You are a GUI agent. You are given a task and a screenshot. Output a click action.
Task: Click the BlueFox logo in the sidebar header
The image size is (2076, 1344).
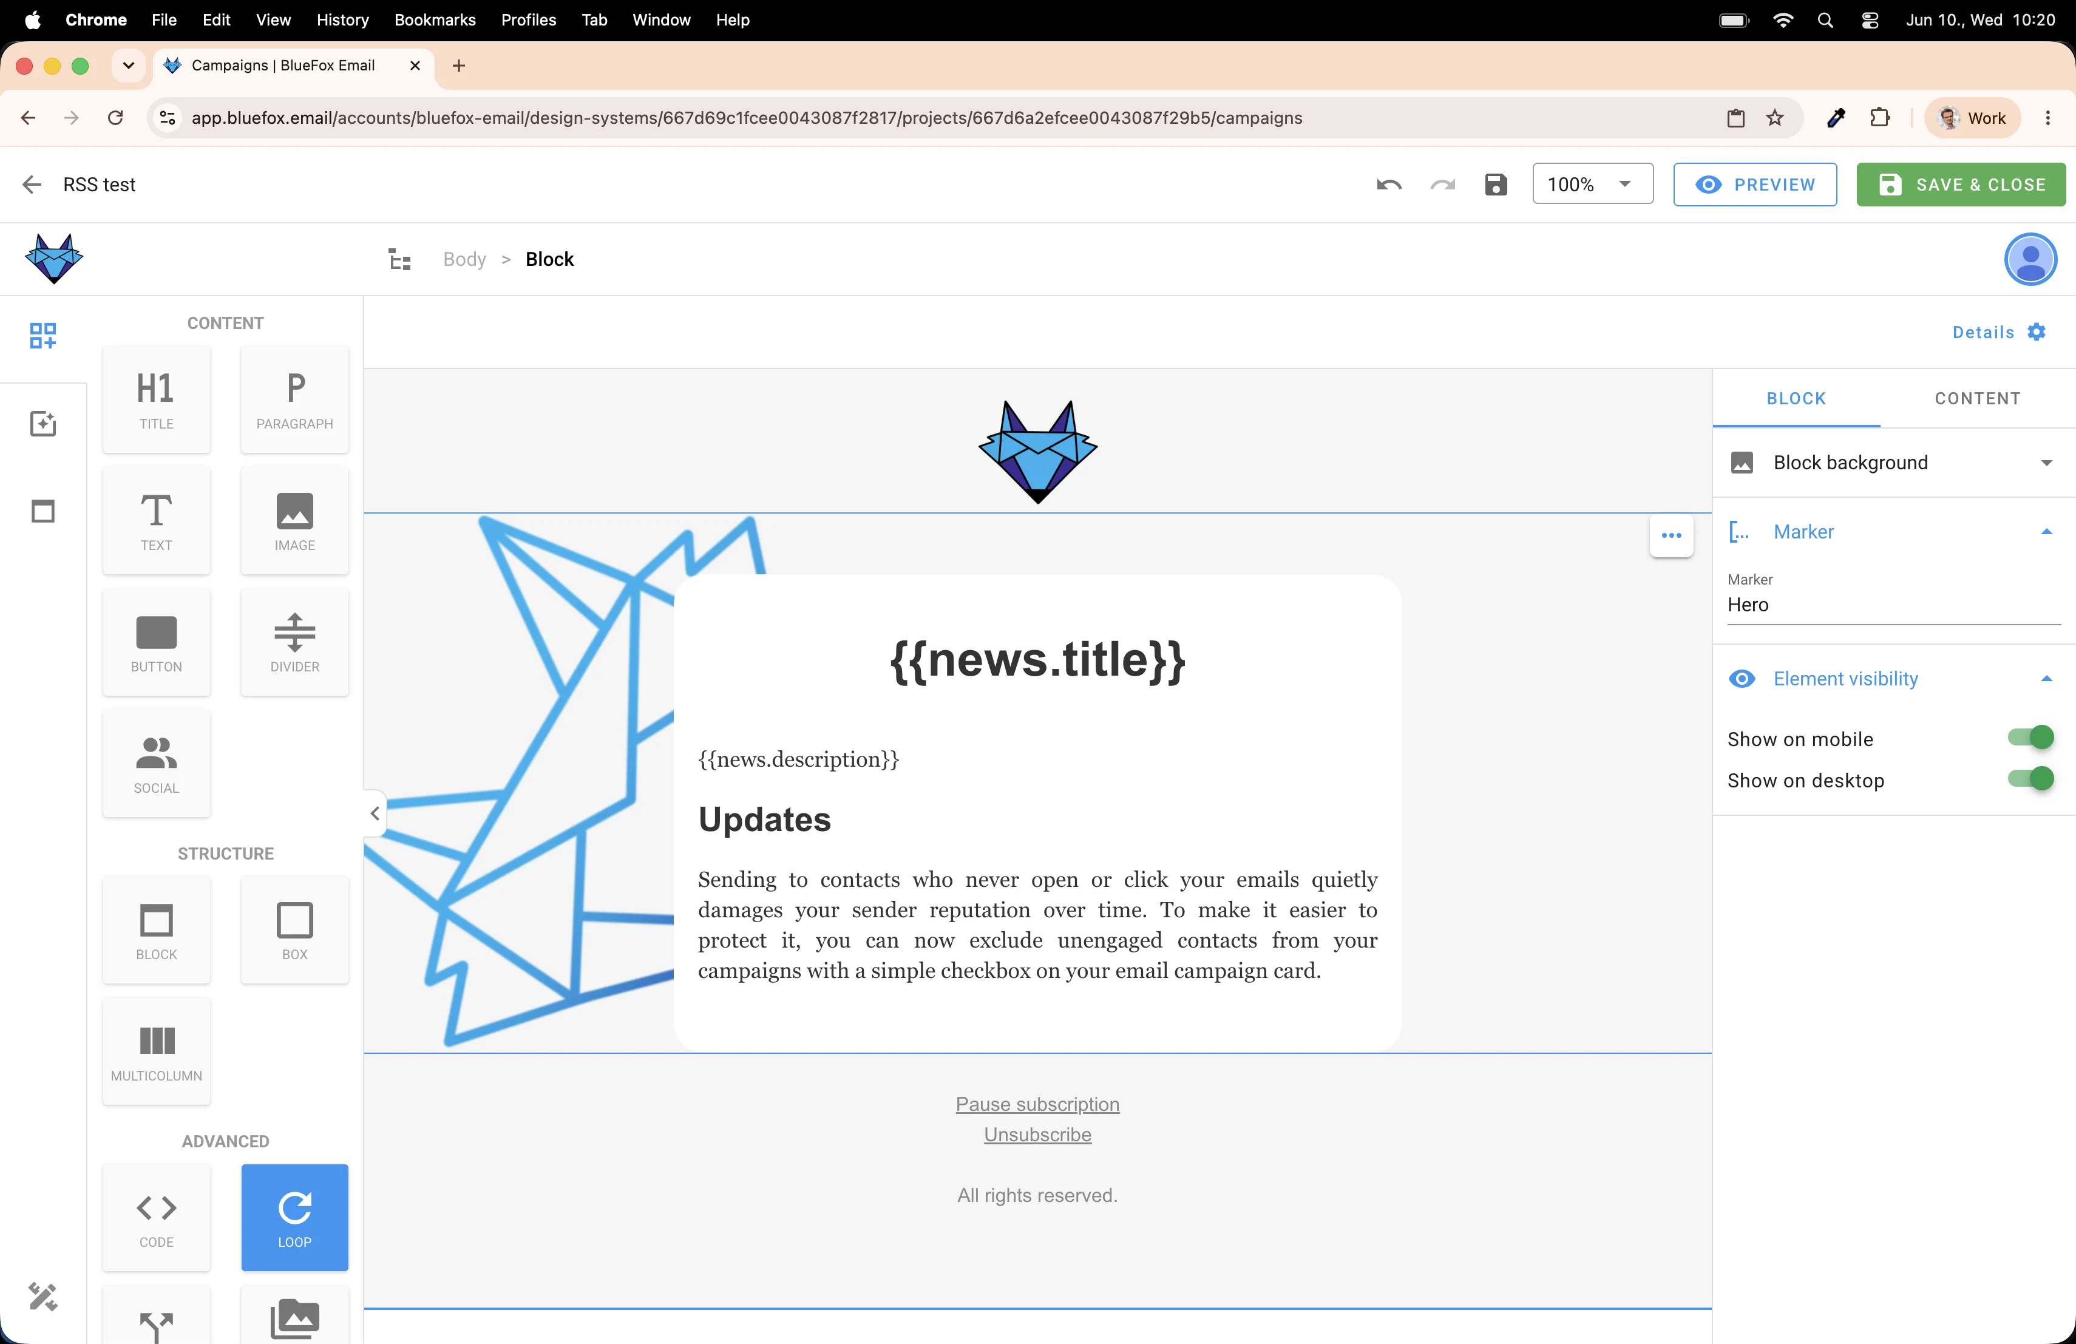54,259
